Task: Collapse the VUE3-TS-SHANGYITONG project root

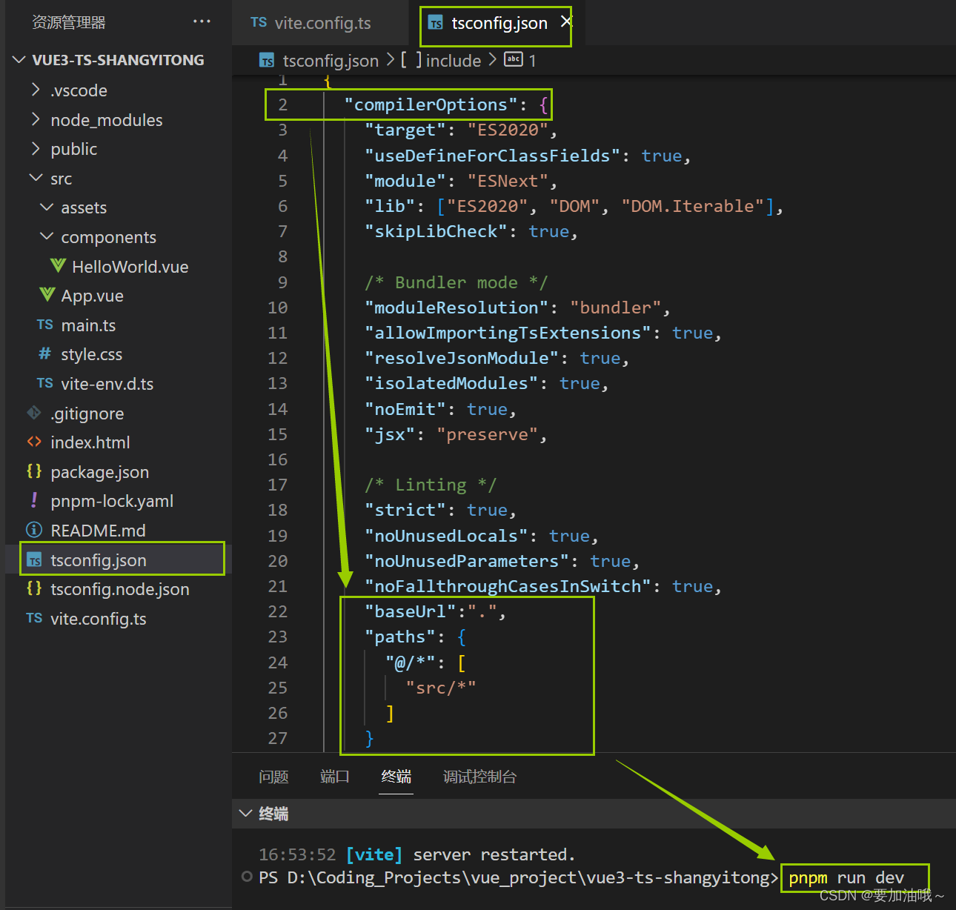Action: pyautogui.click(x=19, y=60)
